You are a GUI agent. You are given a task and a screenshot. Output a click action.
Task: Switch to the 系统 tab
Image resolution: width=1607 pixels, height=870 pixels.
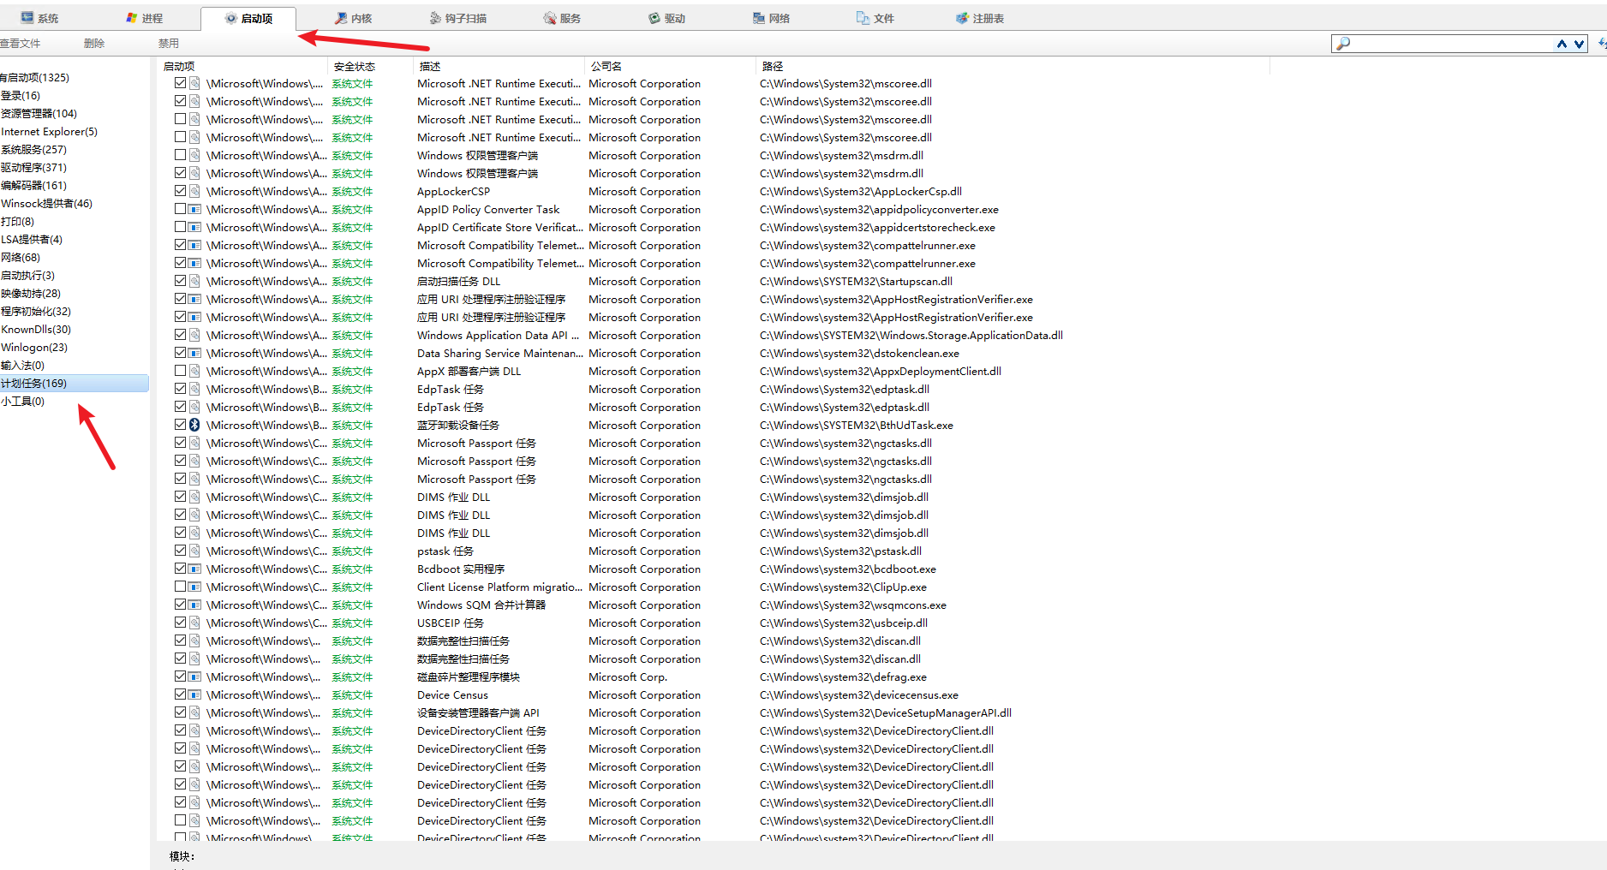point(39,18)
